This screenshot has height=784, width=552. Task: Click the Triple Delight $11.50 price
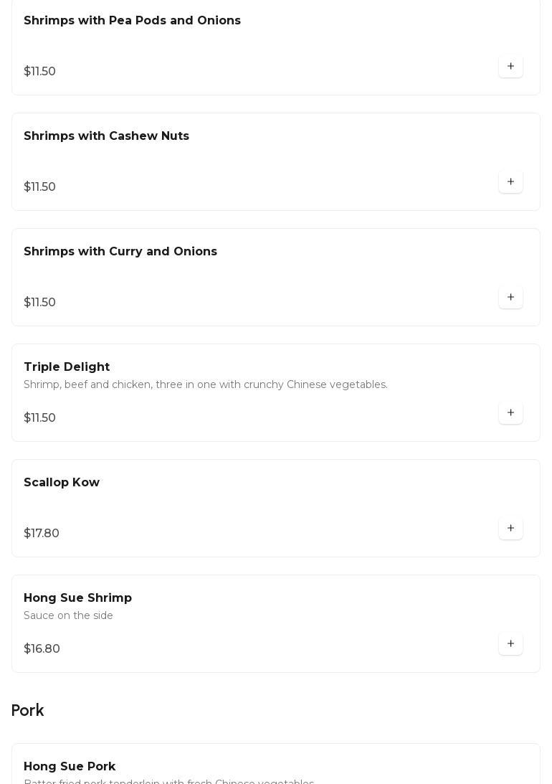click(x=39, y=418)
